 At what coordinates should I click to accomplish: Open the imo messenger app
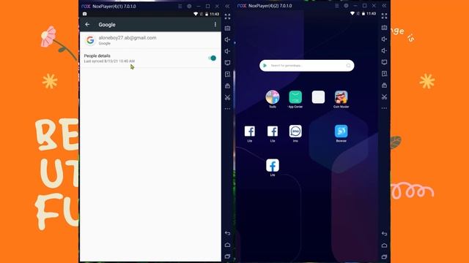click(x=295, y=131)
